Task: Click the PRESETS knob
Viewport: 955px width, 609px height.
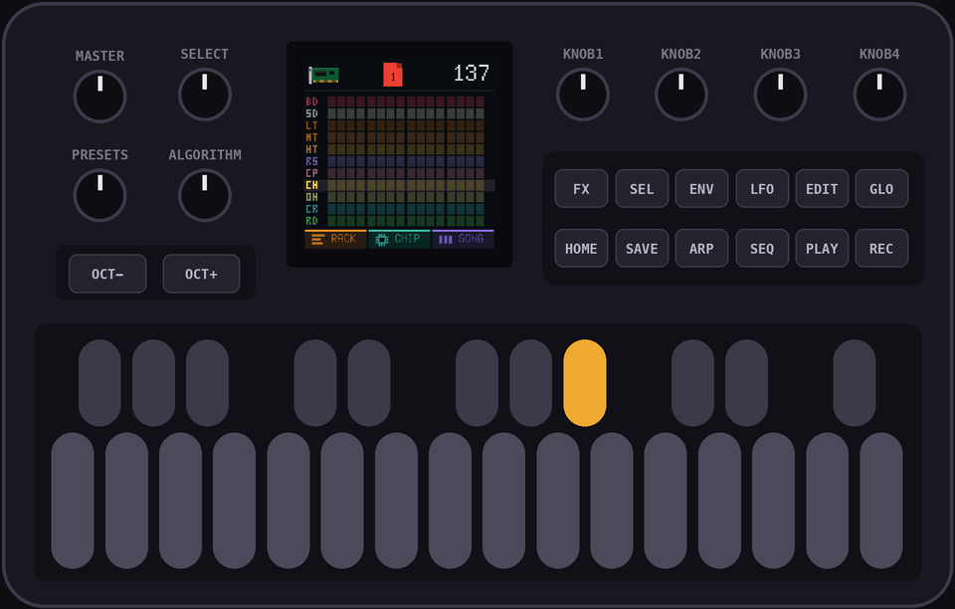Action: [x=99, y=195]
